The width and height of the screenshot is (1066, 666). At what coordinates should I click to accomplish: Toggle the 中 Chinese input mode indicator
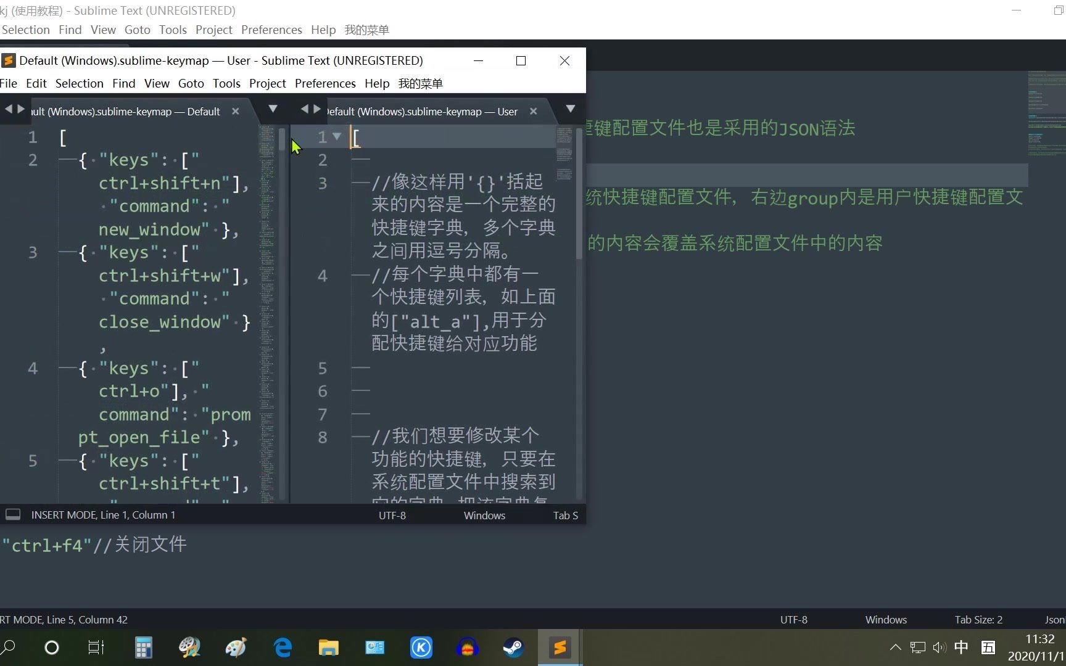pos(961,647)
